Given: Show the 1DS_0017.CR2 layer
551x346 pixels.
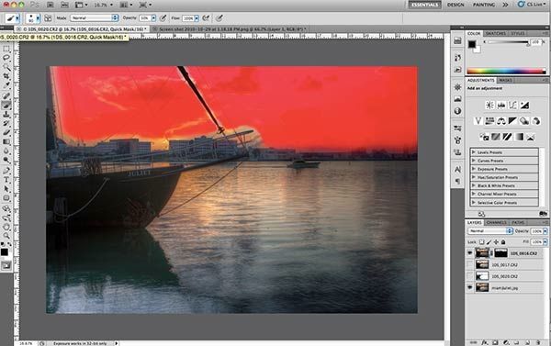Looking at the screenshot, I should [470, 264].
